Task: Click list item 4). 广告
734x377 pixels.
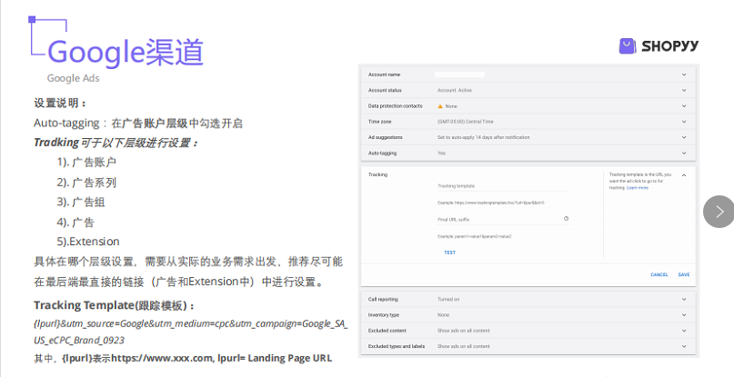Action: (x=75, y=223)
